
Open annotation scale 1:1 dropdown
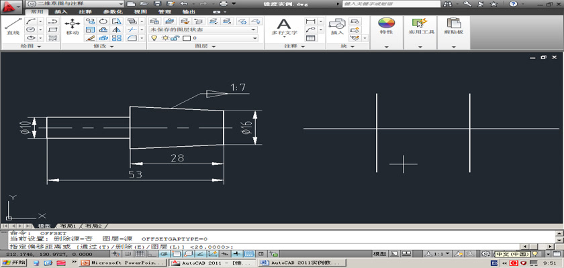pos(438,254)
